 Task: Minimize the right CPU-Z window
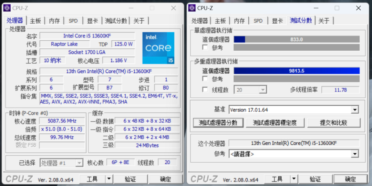[316, 8]
